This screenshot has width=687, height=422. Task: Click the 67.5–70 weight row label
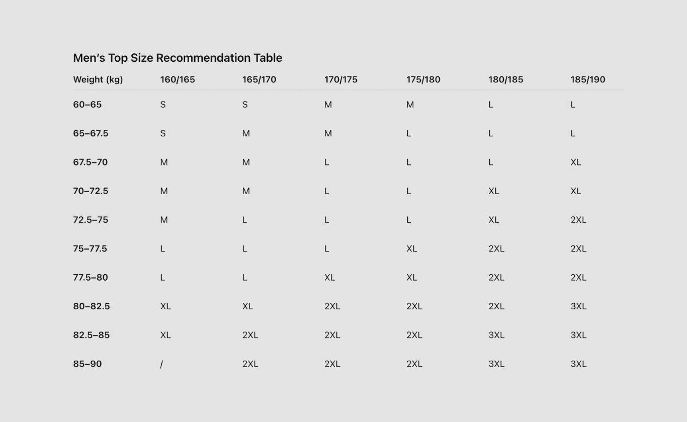point(90,162)
